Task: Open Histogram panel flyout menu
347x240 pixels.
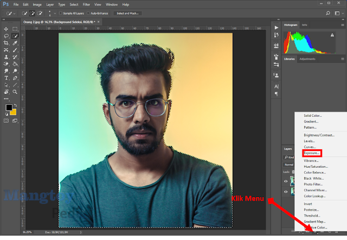Action: 343,25
